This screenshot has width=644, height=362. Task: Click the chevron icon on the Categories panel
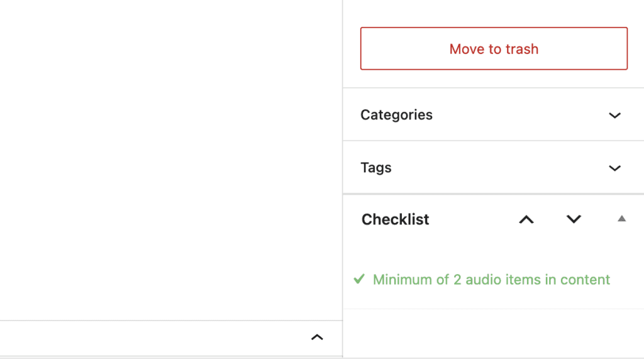tap(614, 115)
